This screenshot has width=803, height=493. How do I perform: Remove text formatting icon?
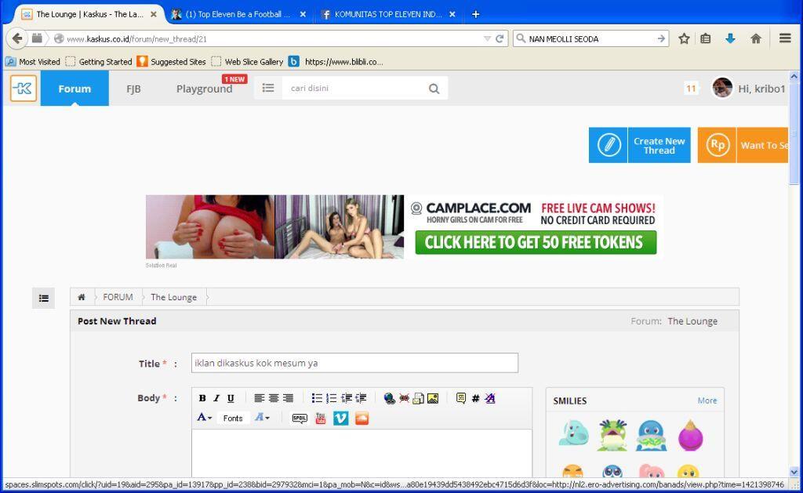[490, 398]
